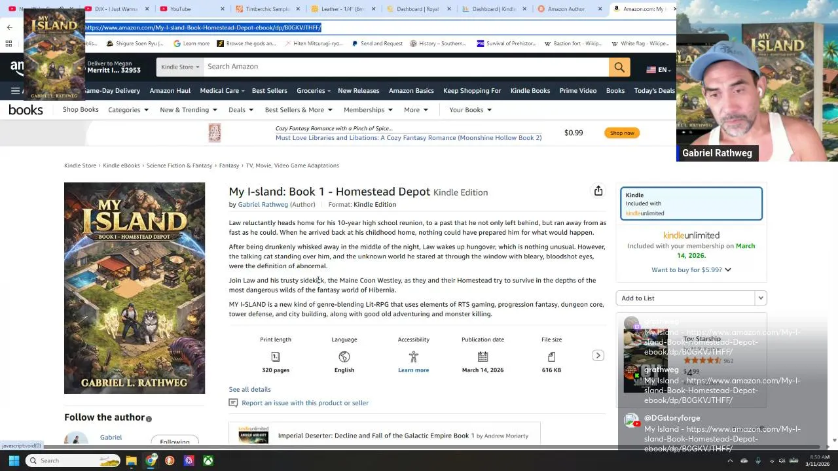Expand the Your Books dropdown
Image resolution: width=838 pixels, height=471 pixels.
[x=470, y=110]
